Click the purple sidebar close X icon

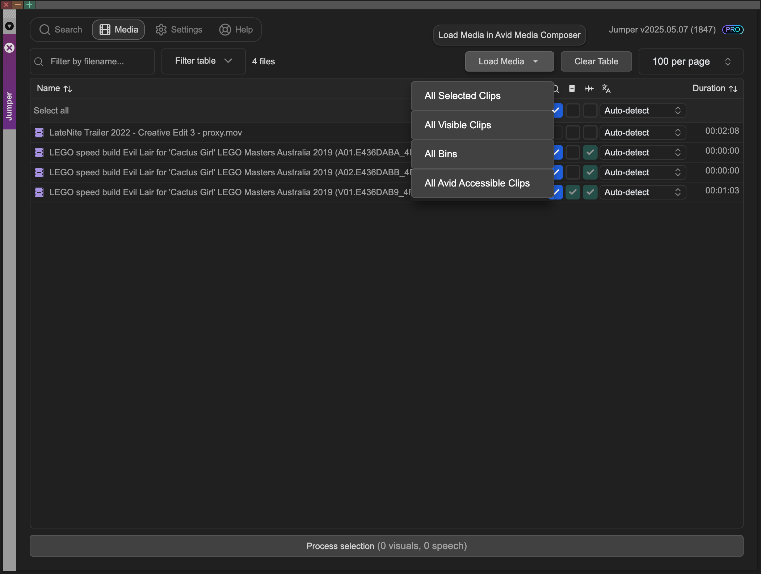pyautogui.click(x=9, y=48)
